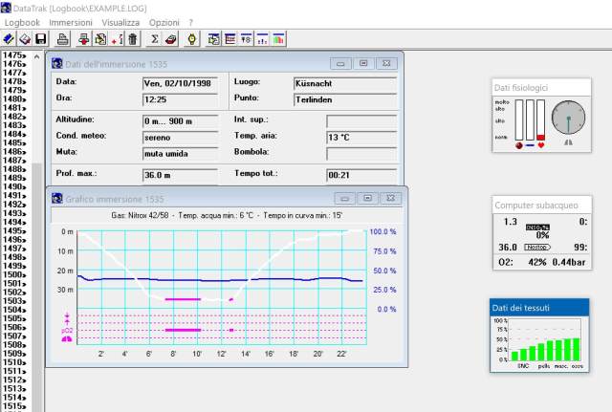The width and height of the screenshot is (612, 412).
Task: Click the printer icon in toolbar
Action: point(63,39)
